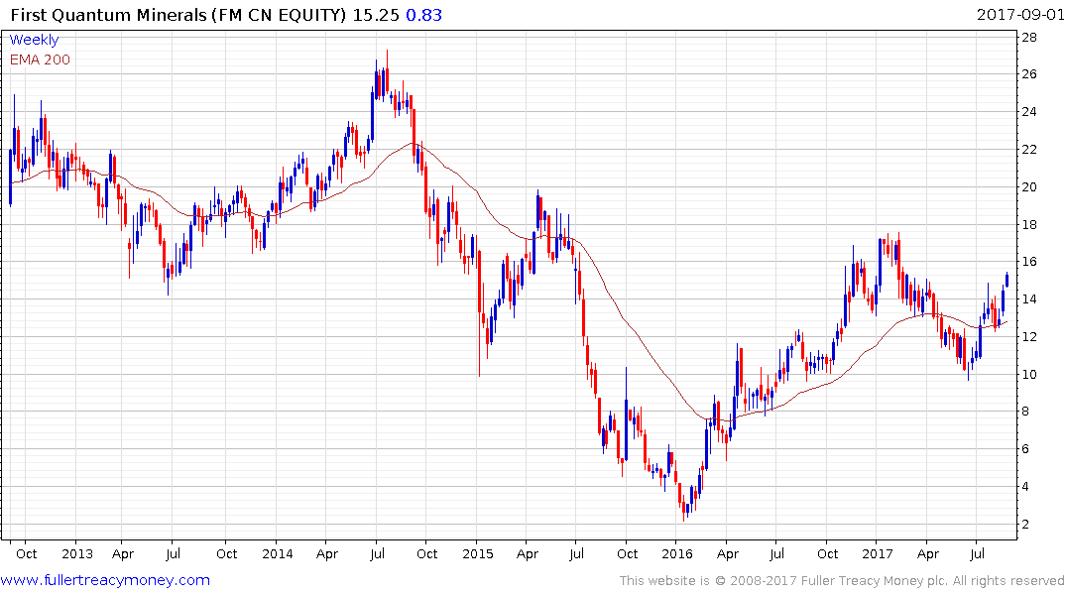
Task: Click the 2015 label on the time axis
Action: (x=477, y=553)
